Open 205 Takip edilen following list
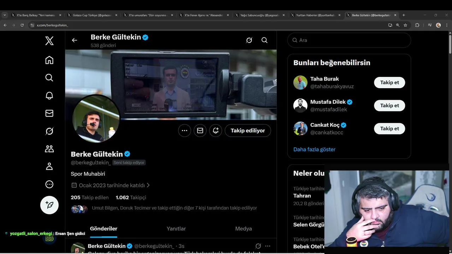452x254 pixels. click(90, 198)
